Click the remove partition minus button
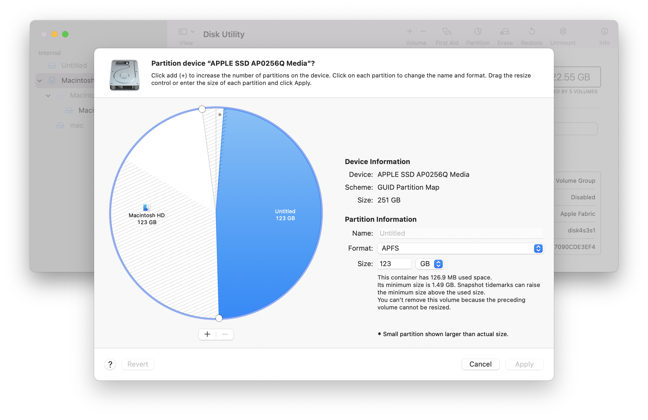Image resolution: width=648 pixels, height=420 pixels. pos(225,334)
